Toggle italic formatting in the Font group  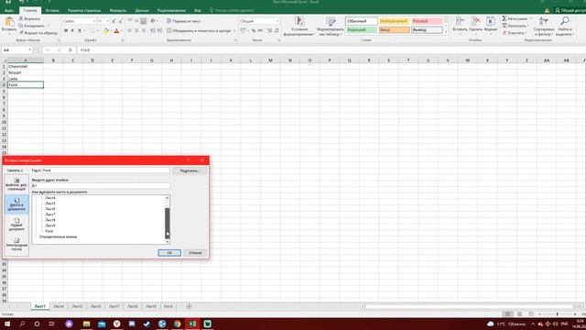tap(72, 30)
